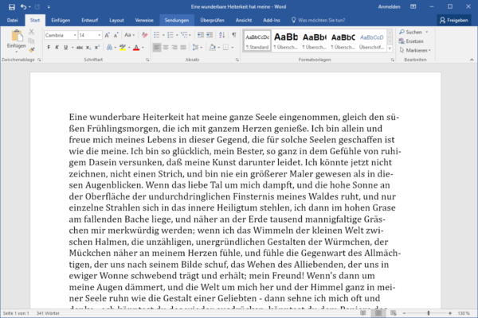Open the Einfügen paste button
478x318 pixels.
pyautogui.click(x=17, y=40)
